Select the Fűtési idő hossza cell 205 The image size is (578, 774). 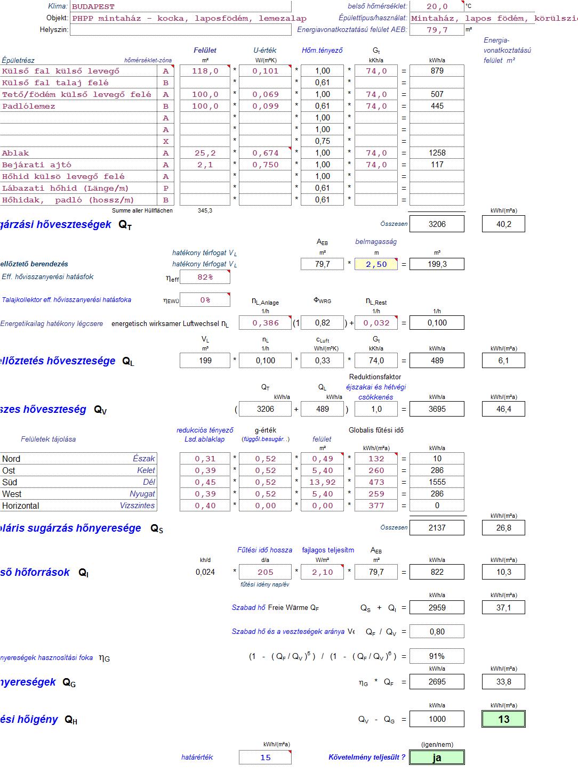click(x=265, y=572)
